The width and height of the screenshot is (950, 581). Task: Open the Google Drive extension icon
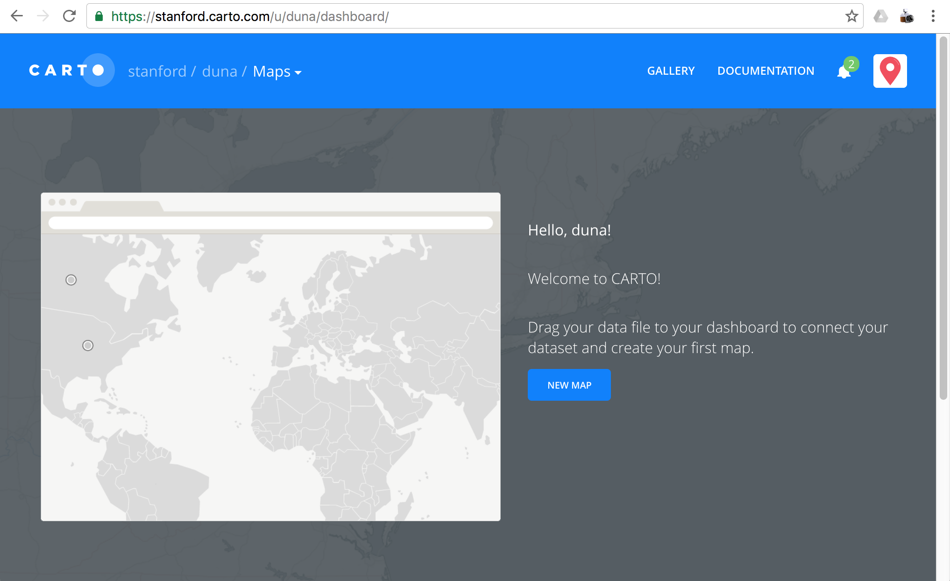click(x=880, y=16)
